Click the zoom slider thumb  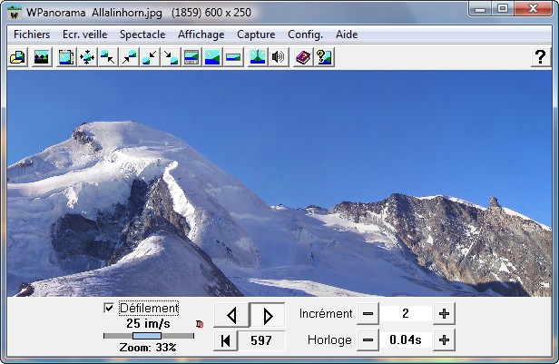147,336
